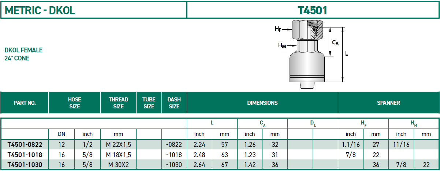Select part number T4501-1018
The height and width of the screenshot is (171, 440).
pos(25,155)
